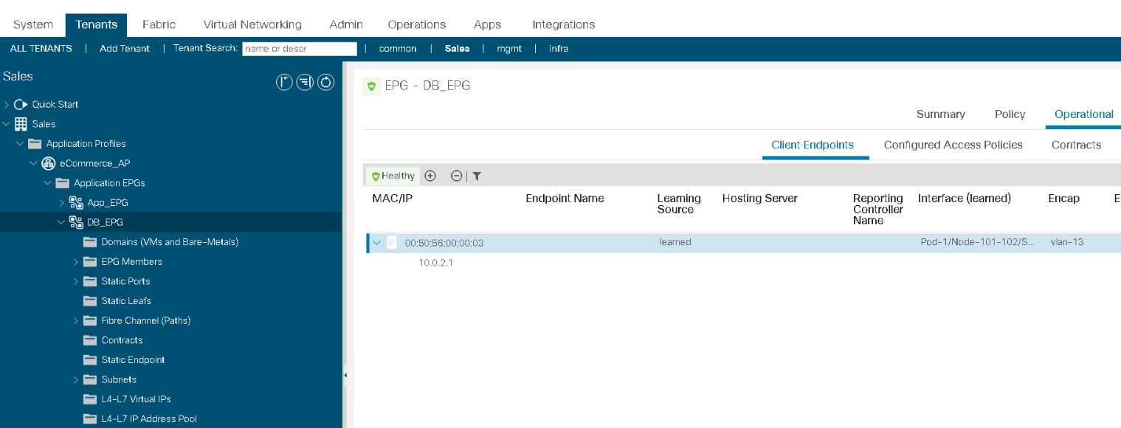Click the L4-L7 IP Address Pool folder icon
1121x428 pixels.
tap(90, 418)
